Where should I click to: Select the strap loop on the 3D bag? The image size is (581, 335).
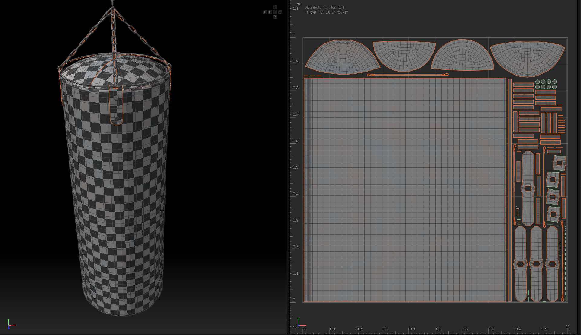[116, 106]
